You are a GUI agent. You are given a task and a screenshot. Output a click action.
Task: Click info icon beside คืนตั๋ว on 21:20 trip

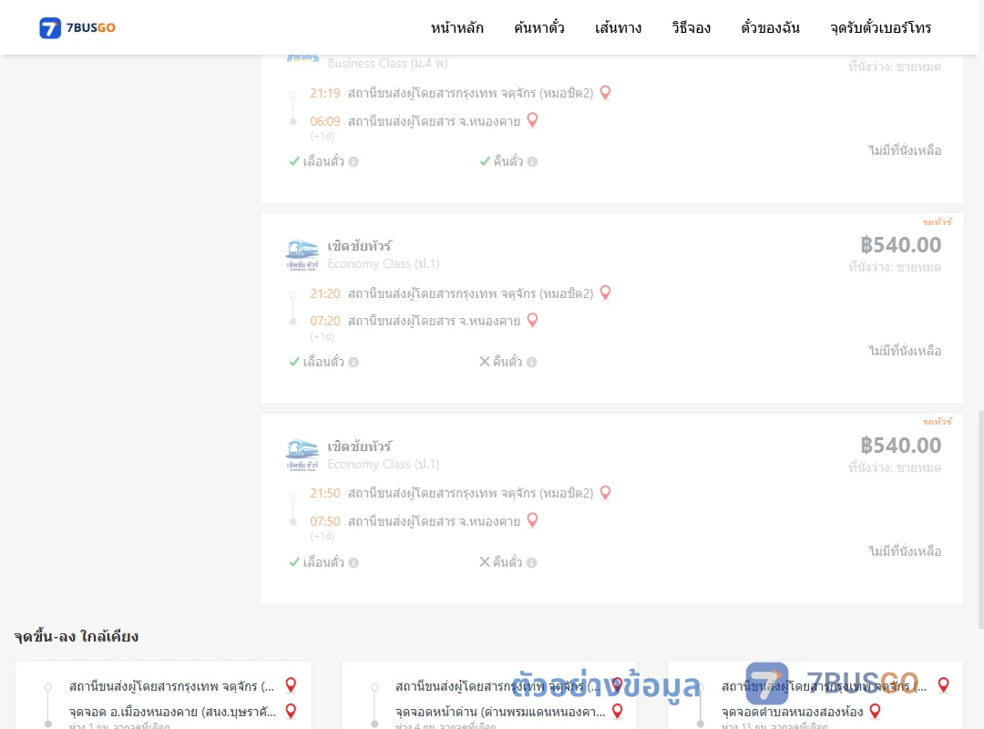pos(531,363)
